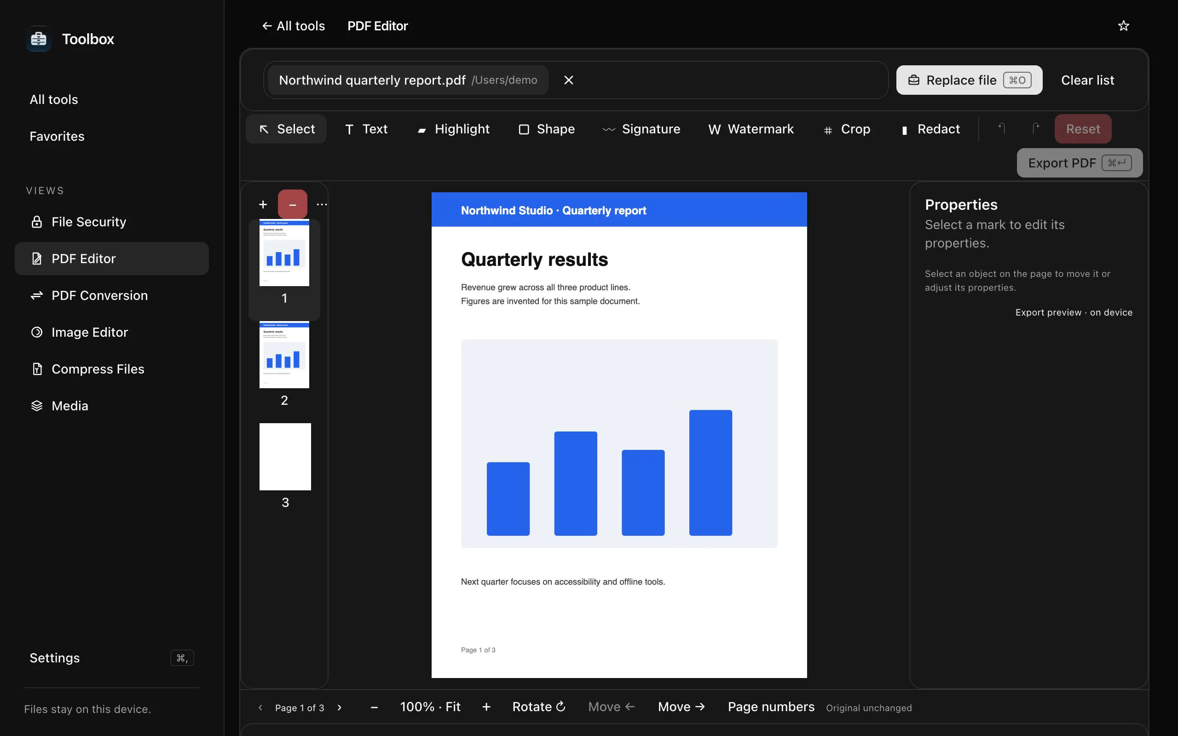1178x736 pixels.
Task: Click Replace file
Action: (x=969, y=80)
